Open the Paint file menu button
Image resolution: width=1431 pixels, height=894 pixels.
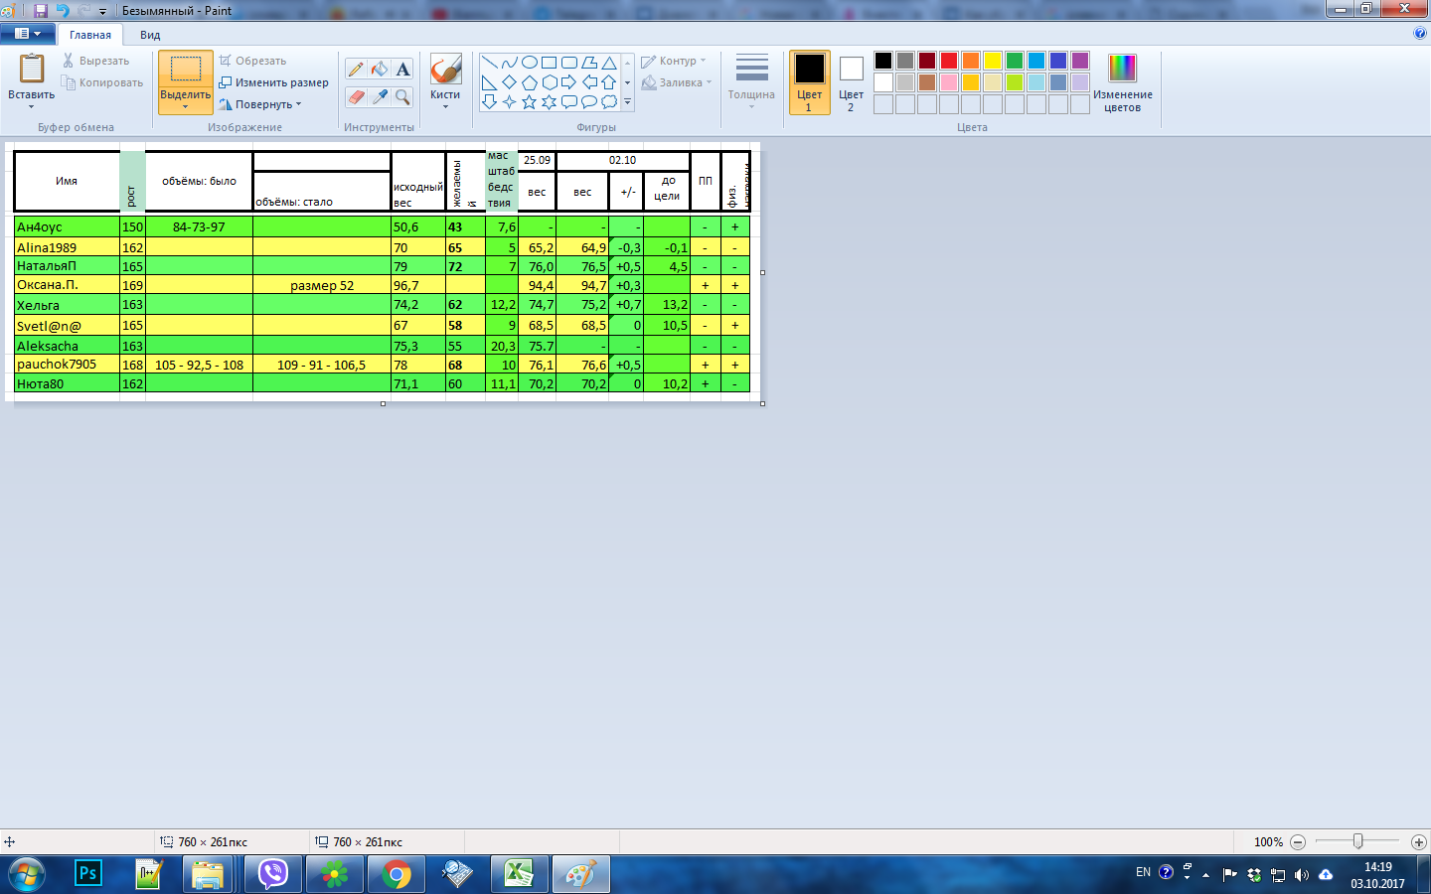(x=27, y=34)
